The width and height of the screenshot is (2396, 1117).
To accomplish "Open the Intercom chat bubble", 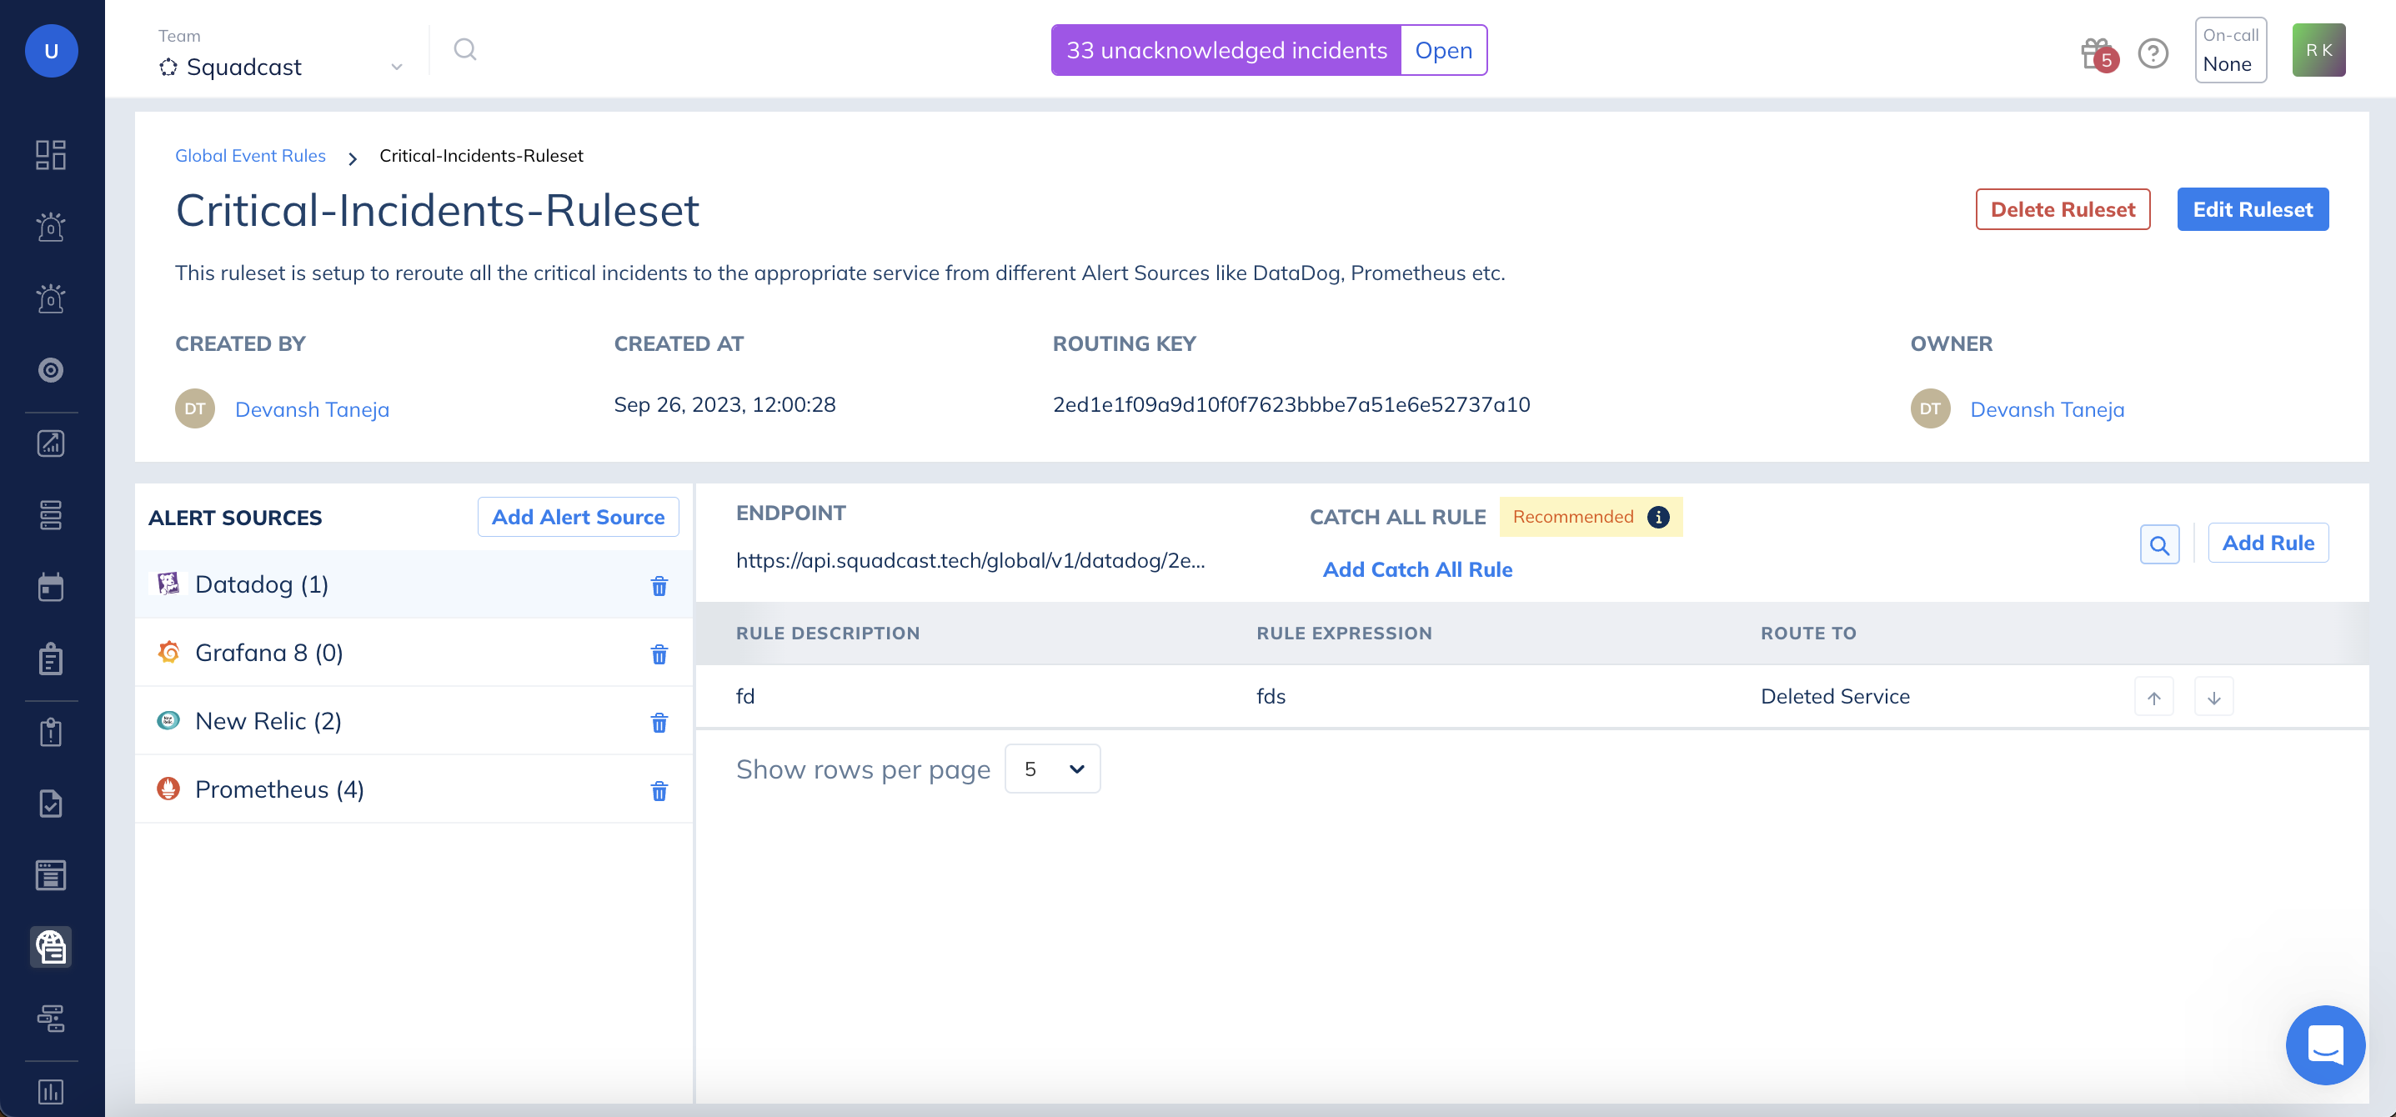I will [2326, 1045].
